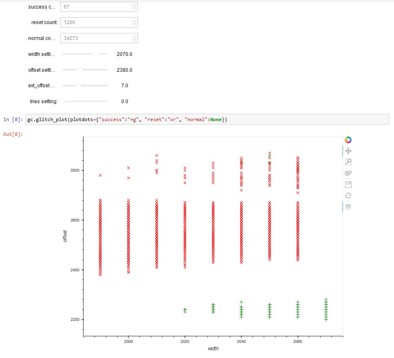Select the Box Zoom tool

[348, 162]
